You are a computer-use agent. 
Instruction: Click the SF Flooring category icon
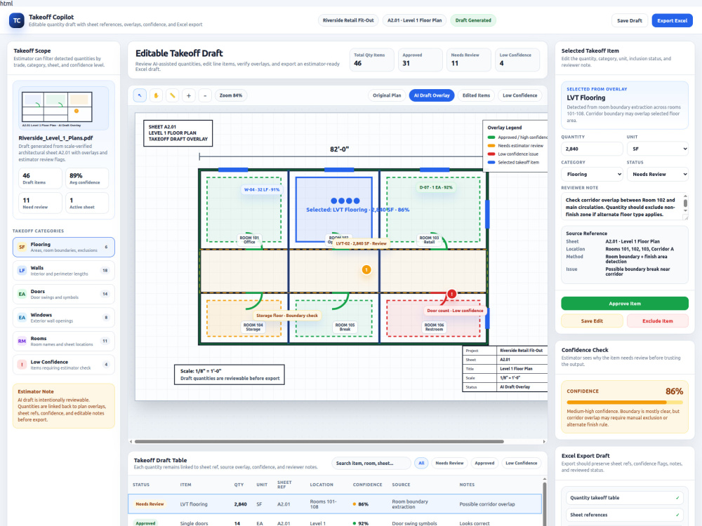click(22, 247)
